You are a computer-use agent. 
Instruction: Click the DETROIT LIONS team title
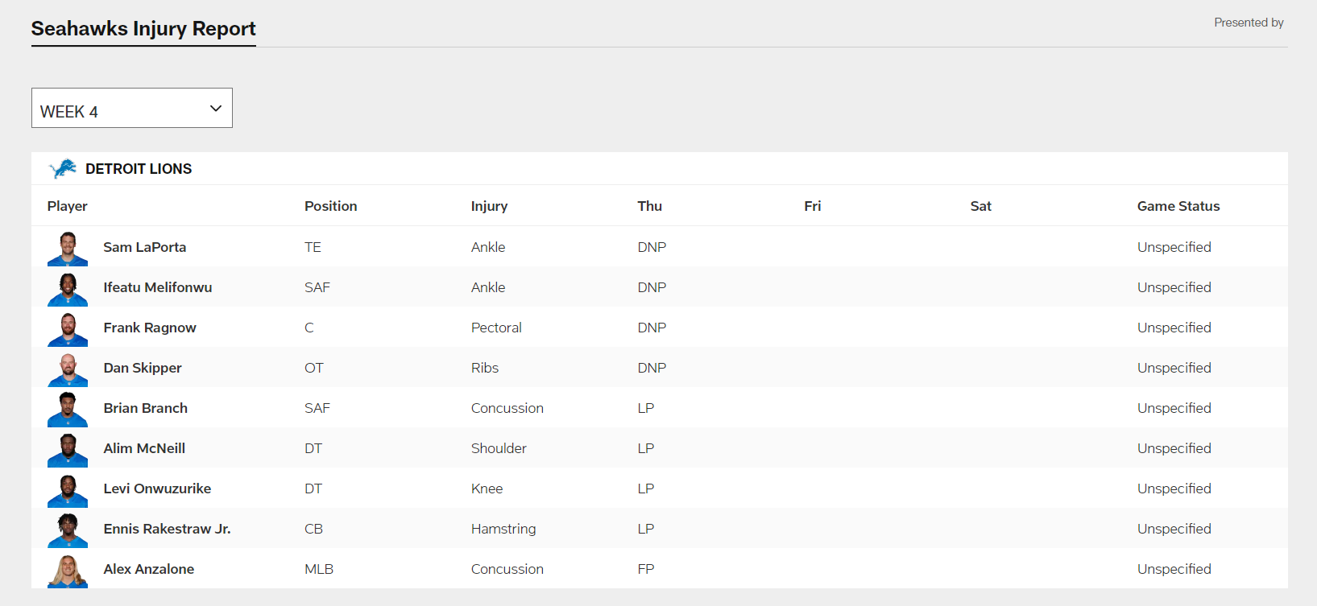pyautogui.click(x=139, y=169)
